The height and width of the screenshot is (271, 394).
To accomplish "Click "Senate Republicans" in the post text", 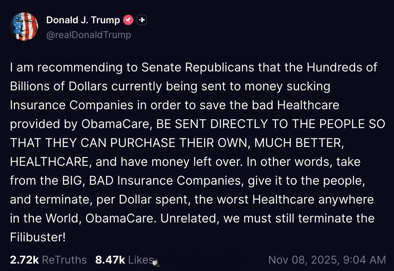I will [197, 67].
